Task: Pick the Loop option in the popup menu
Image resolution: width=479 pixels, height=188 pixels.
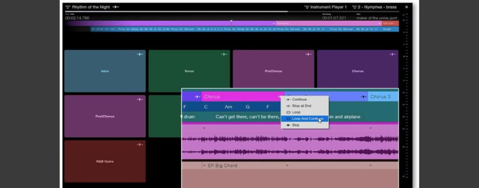Action: (296, 112)
